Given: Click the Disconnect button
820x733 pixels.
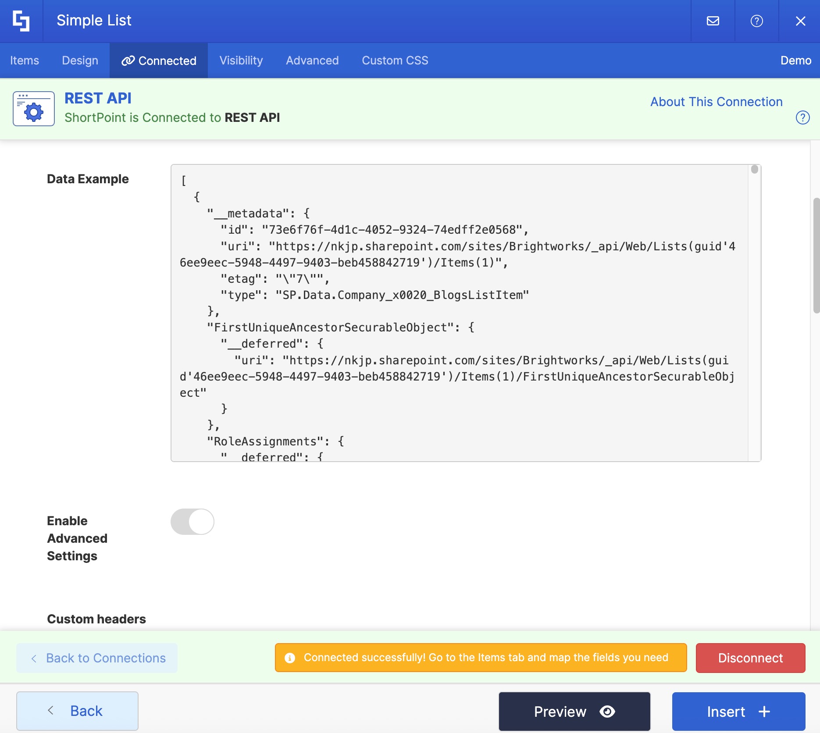Looking at the screenshot, I should coord(751,658).
